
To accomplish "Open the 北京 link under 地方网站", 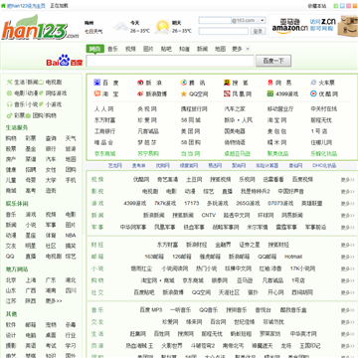I will point(11,280).
